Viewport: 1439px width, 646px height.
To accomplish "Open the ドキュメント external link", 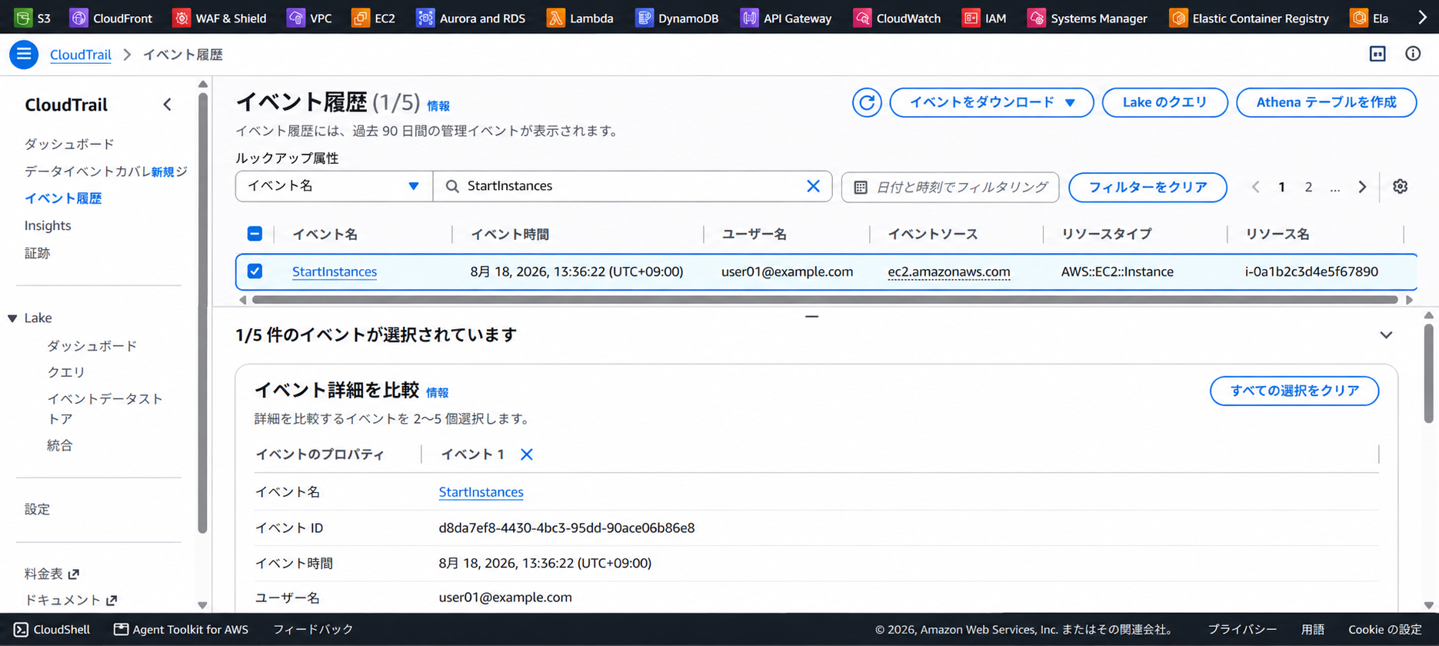I will 71,600.
